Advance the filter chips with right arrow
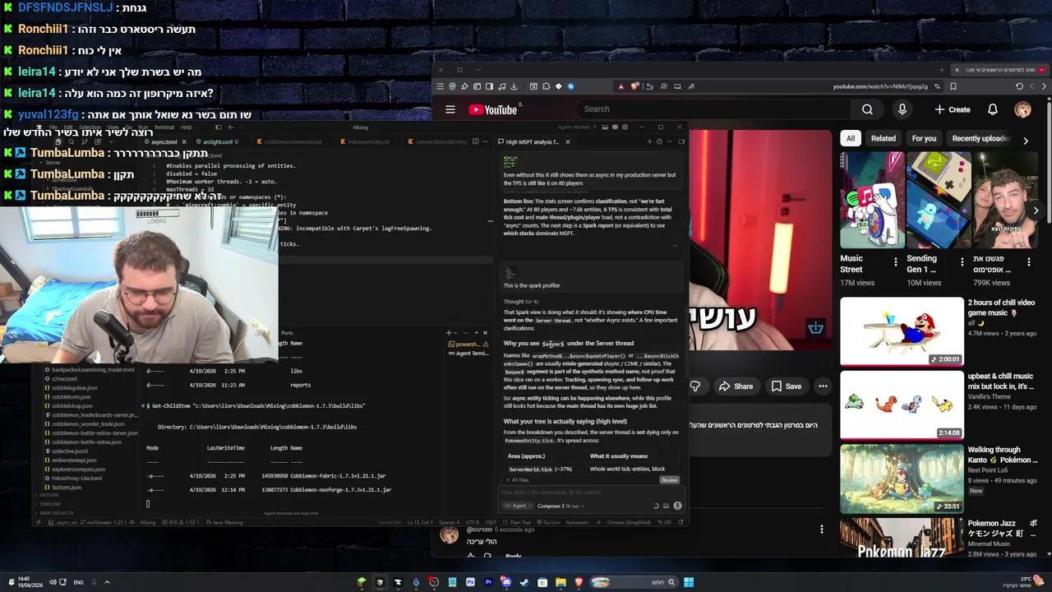 coord(1025,141)
